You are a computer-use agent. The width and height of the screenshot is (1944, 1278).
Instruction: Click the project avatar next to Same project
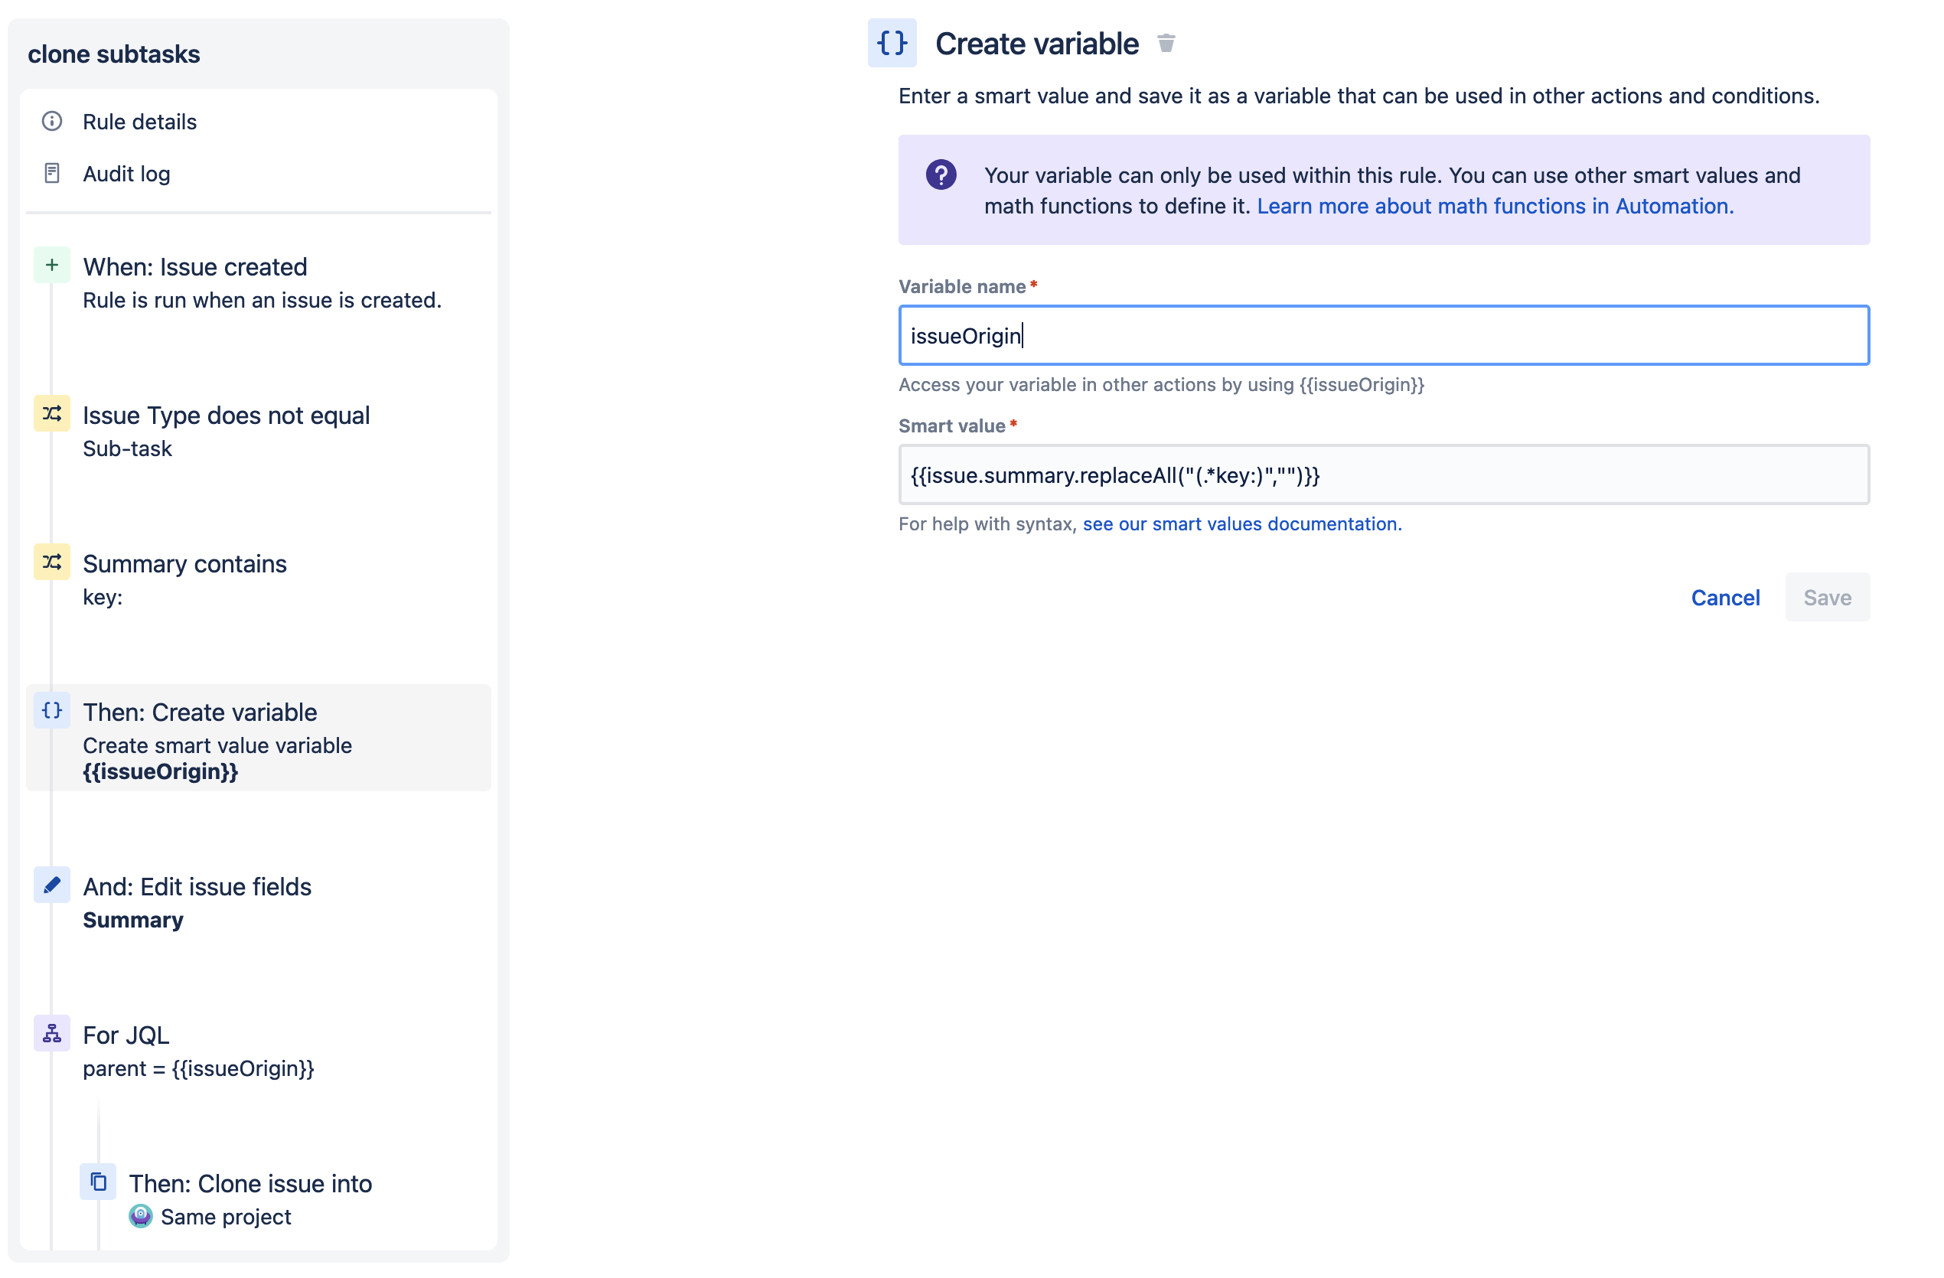(x=141, y=1217)
